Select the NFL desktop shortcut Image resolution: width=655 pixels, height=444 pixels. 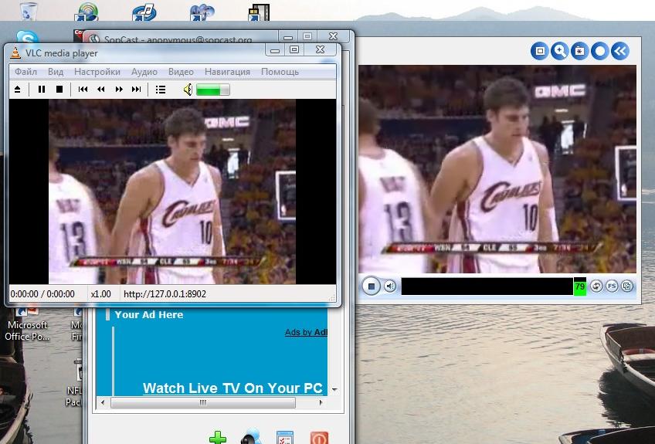tap(74, 382)
